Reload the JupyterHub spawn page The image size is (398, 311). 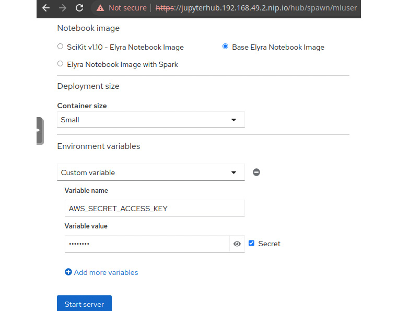point(79,8)
